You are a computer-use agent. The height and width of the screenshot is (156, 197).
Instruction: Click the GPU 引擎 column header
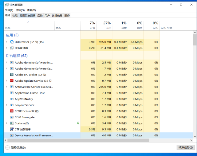[167, 28]
